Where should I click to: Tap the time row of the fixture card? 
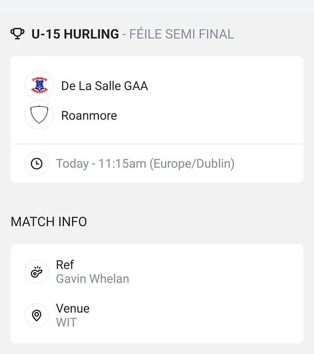[x=157, y=163]
